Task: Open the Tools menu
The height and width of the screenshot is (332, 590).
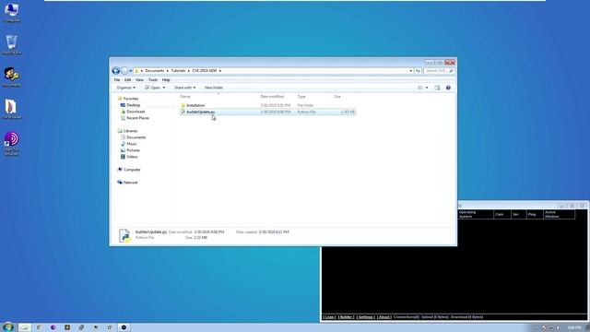Action: 153,80
